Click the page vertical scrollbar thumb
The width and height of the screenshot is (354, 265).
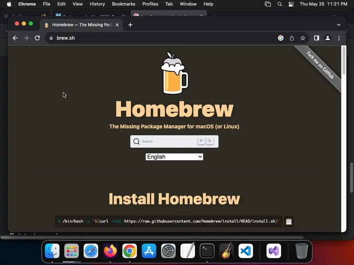click(344, 60)
